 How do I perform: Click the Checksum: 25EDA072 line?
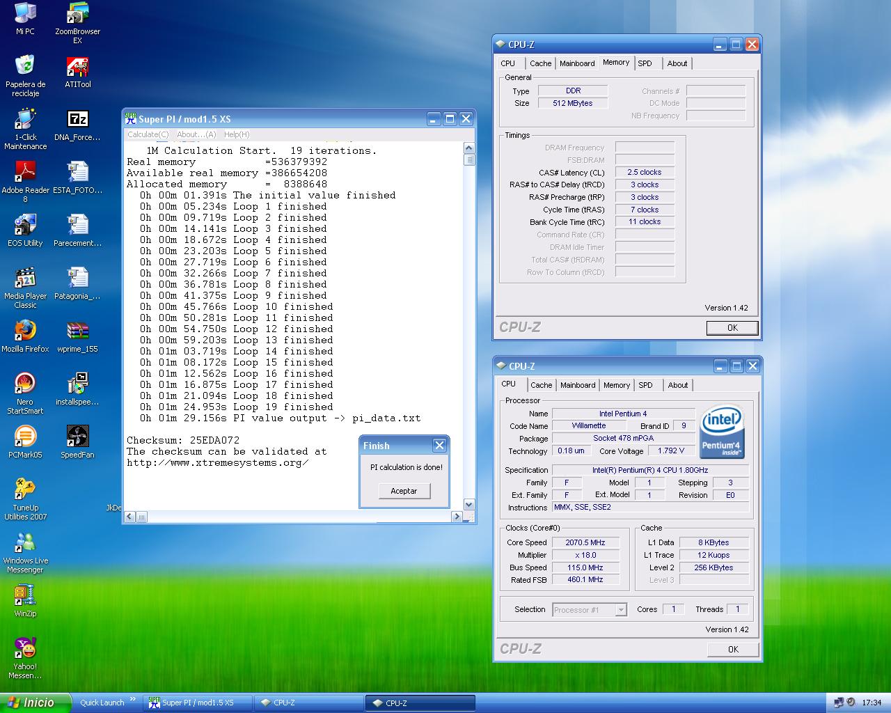point(183,441)
